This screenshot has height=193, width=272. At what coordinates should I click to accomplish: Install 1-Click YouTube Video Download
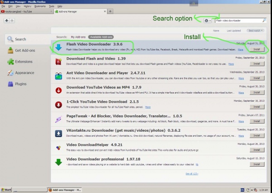257,107
